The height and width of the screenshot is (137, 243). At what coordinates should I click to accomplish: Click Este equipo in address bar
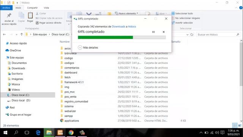point(40,35)
